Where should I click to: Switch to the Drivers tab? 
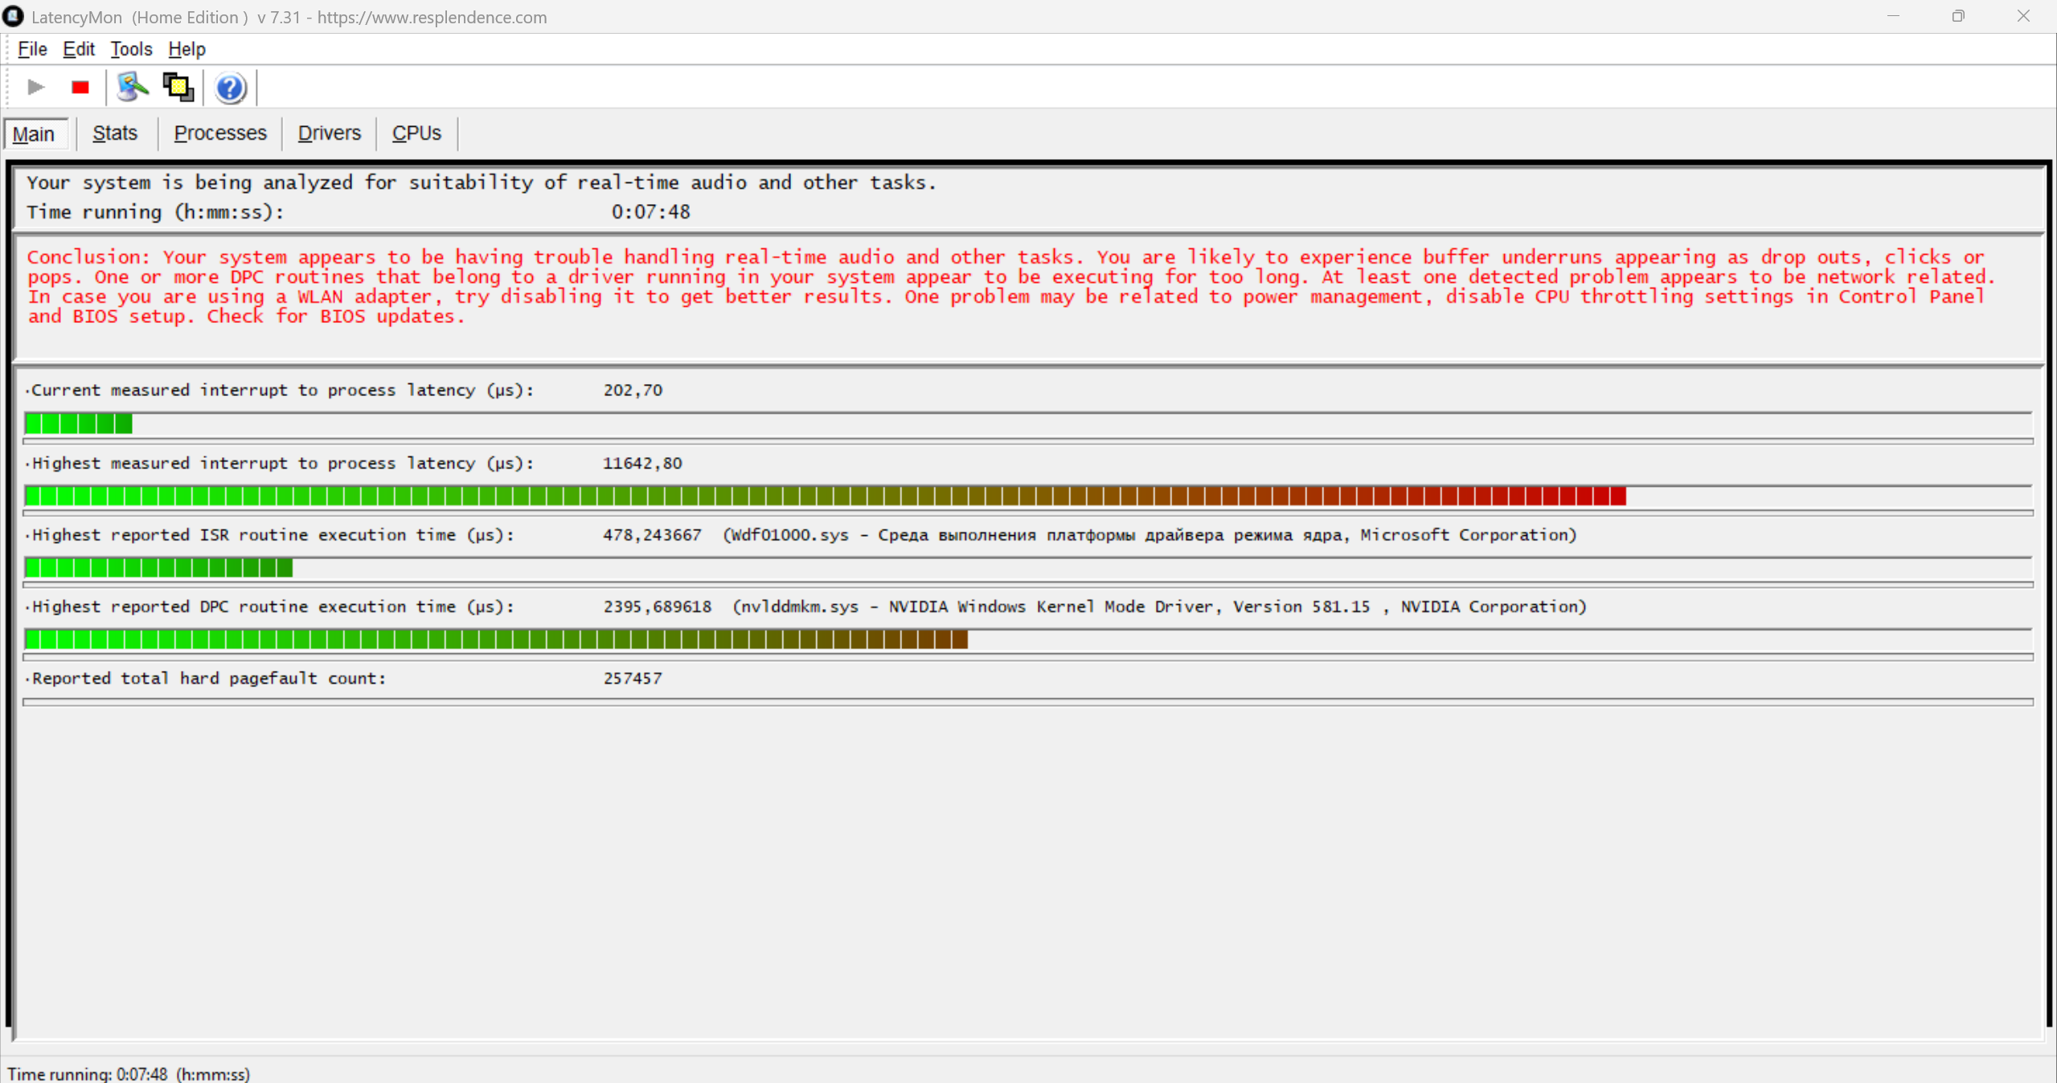(330, 133)
